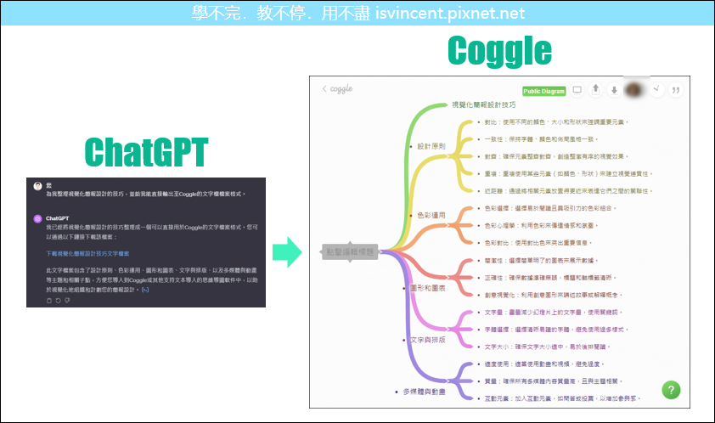Open Coggle presentation mode icon
Viewport: 715px width, 423px height.
click(577, 90)
